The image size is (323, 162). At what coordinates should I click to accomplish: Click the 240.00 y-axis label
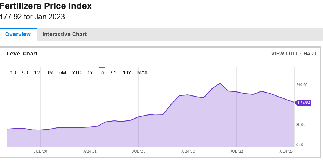pos(301,85)
